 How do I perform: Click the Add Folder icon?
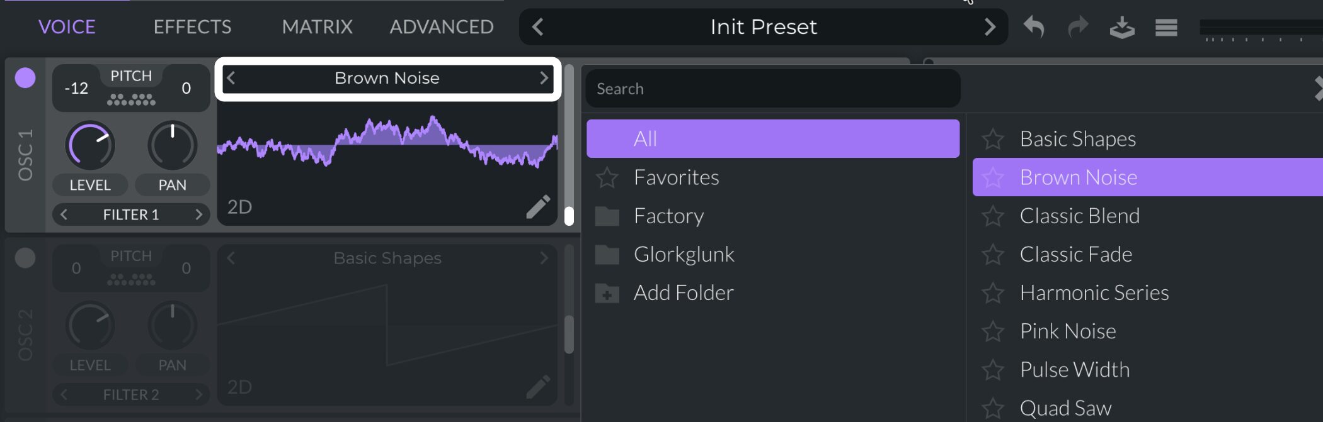point(607,293)
